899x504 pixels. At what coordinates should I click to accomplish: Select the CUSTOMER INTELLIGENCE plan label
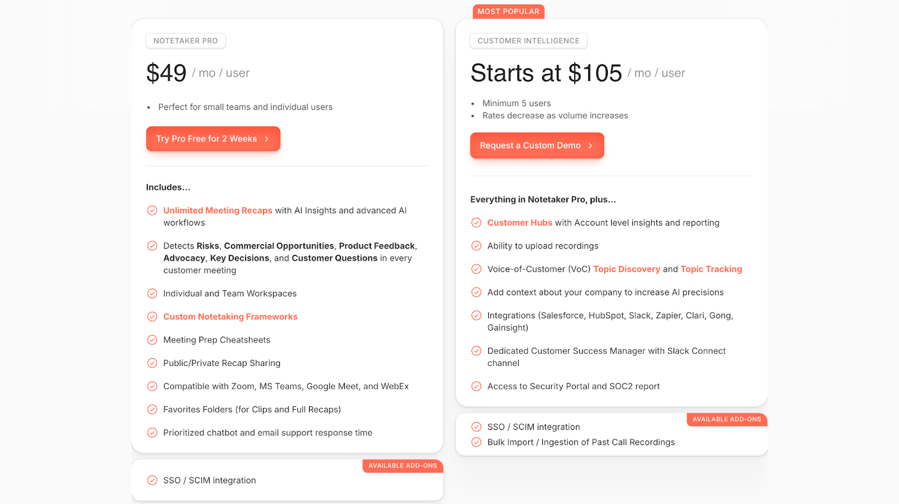(528, 41)
